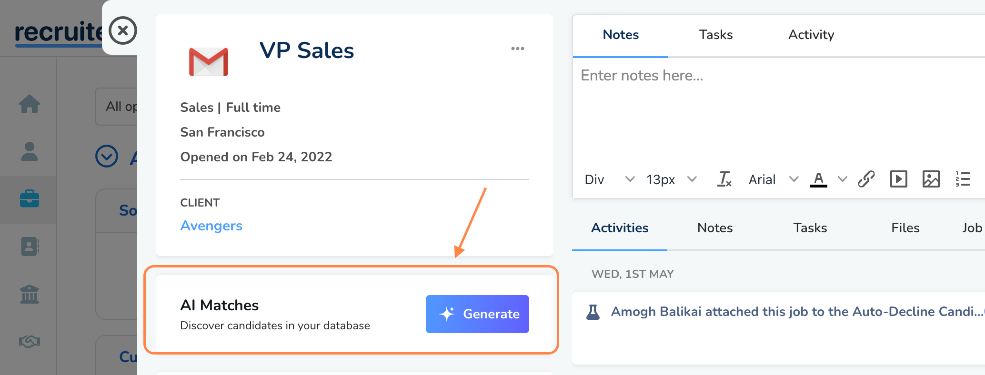
Task: Select the jobs briefcase icon
Action: tap(29, 198)
